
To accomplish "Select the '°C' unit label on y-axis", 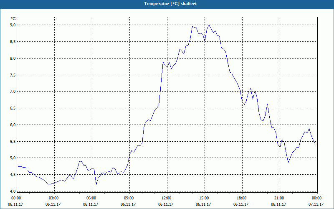I will pos(13,19).
